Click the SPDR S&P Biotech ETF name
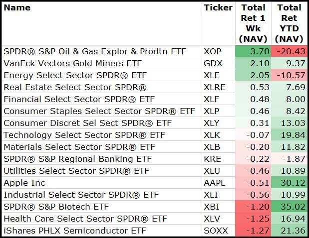This screenshot has height=238, width=309. pyautogui.click(x=56, y=207)
